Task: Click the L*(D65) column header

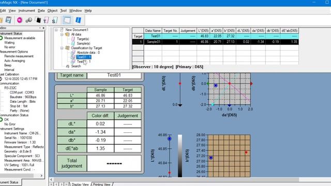Action: [203, 30]
